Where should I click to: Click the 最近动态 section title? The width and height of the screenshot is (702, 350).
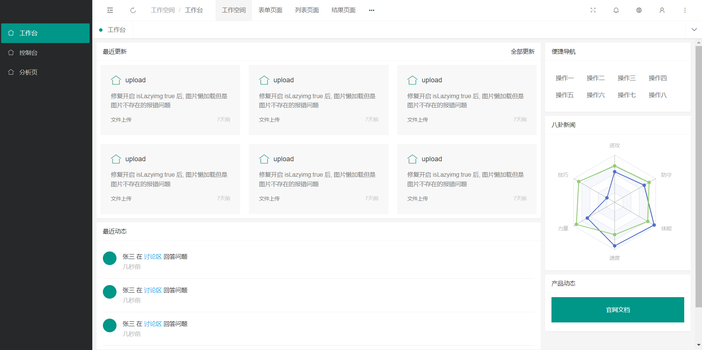pyautogui.click(x=115, y=231)
